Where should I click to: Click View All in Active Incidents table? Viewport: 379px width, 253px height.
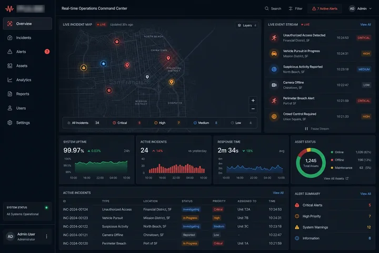278,193
